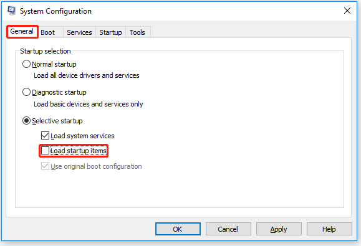Screen dimensions: 361x246
Task: Enable the Load startup items checkbox
Action: pyautogui.click(x=45, y=151)
